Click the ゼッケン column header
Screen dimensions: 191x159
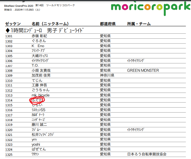(13, 24)
